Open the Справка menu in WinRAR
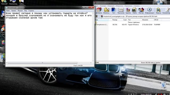 tap(137, 6)
